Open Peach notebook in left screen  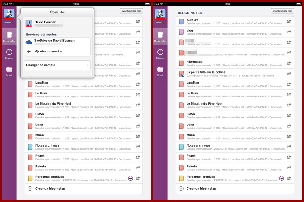[84, 157]
